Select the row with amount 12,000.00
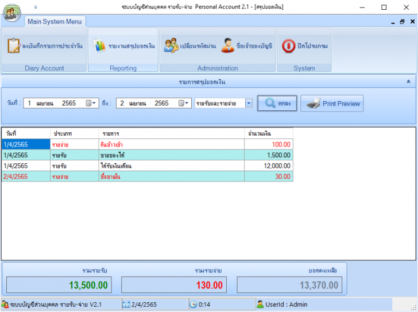 tap(148, 165)
